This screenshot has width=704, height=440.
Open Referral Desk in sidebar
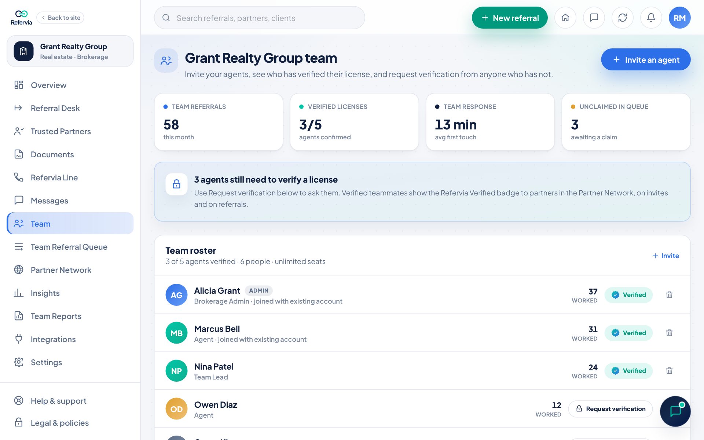click(70, 108)
